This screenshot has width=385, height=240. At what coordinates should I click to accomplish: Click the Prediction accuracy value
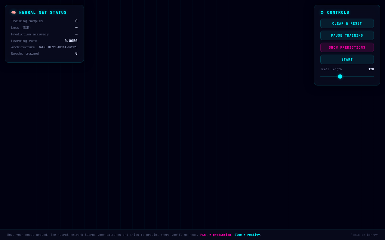pyautogui.click(x=76, y=34)
